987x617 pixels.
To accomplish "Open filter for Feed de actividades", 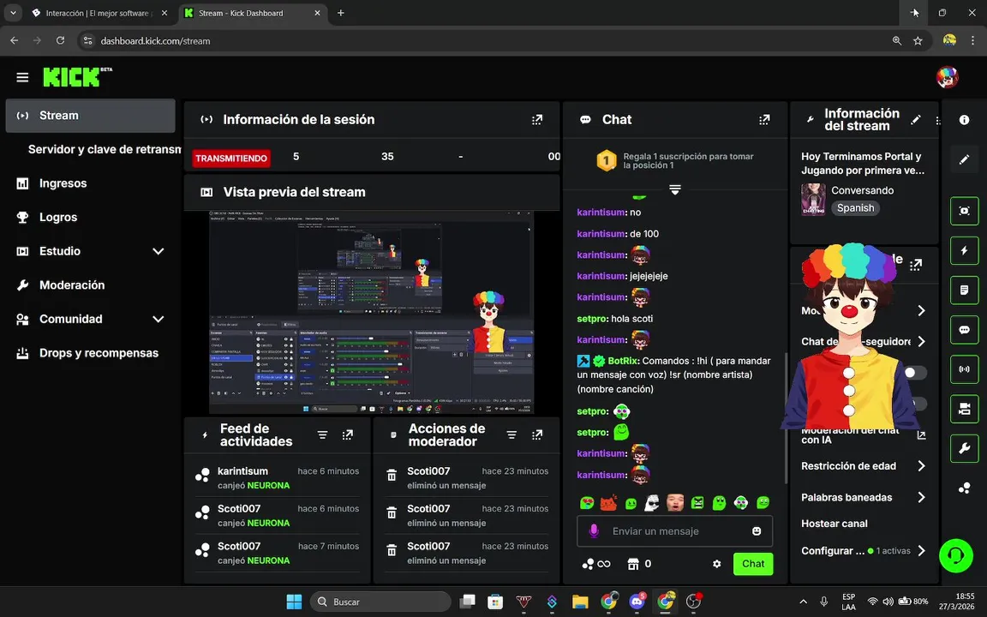I will tap(322, 435).
